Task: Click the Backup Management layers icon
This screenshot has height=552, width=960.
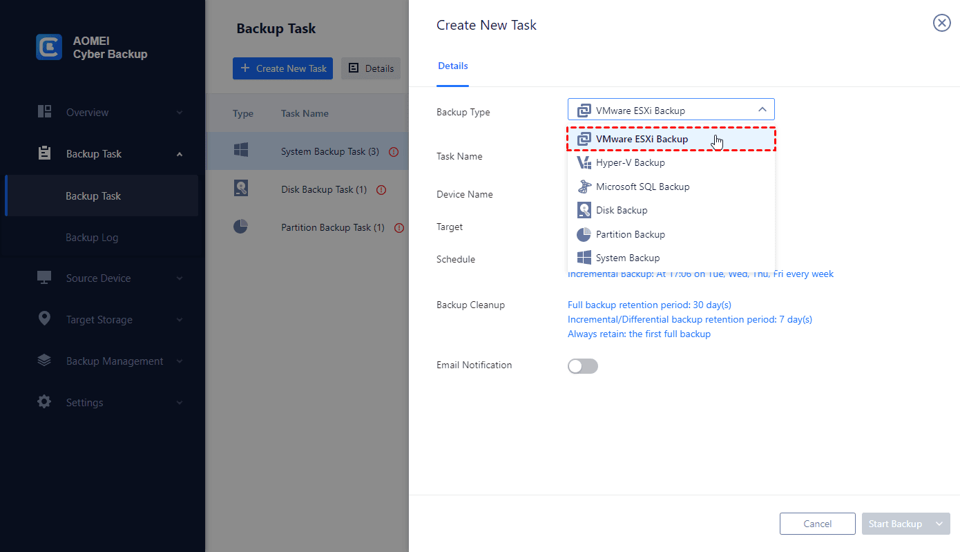Action: (x=45, y=361)
